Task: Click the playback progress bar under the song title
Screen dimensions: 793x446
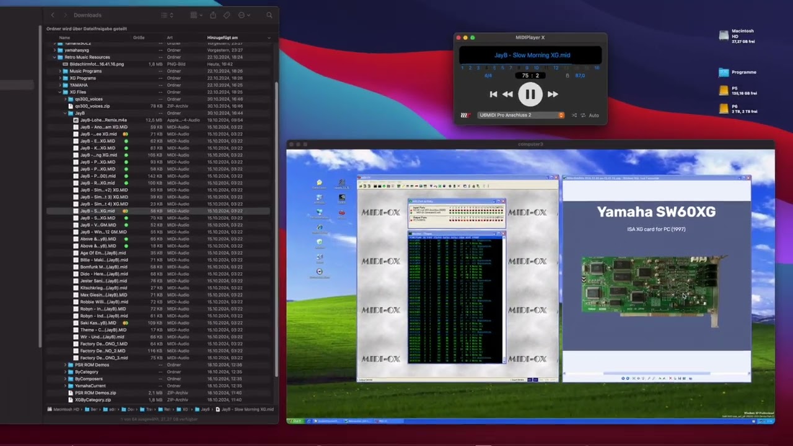Action: point(530,64)
